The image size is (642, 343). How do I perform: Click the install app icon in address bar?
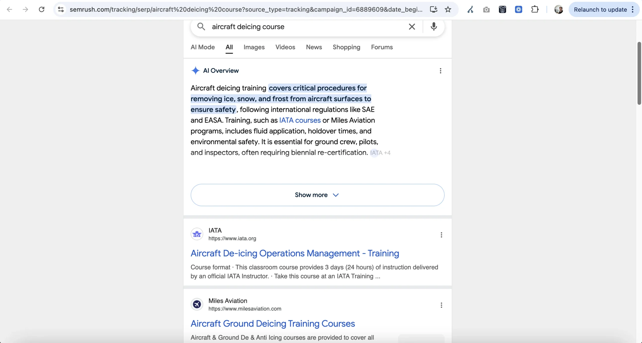433,10
